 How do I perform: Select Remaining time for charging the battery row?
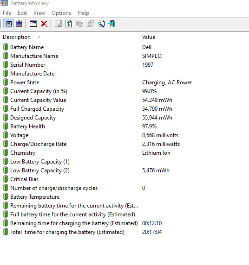click(74, 223)
